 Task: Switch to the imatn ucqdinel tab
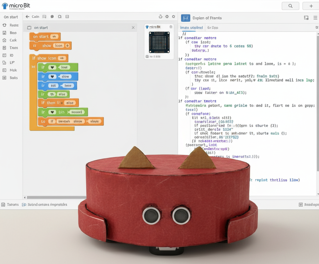[x=191, y=28]
